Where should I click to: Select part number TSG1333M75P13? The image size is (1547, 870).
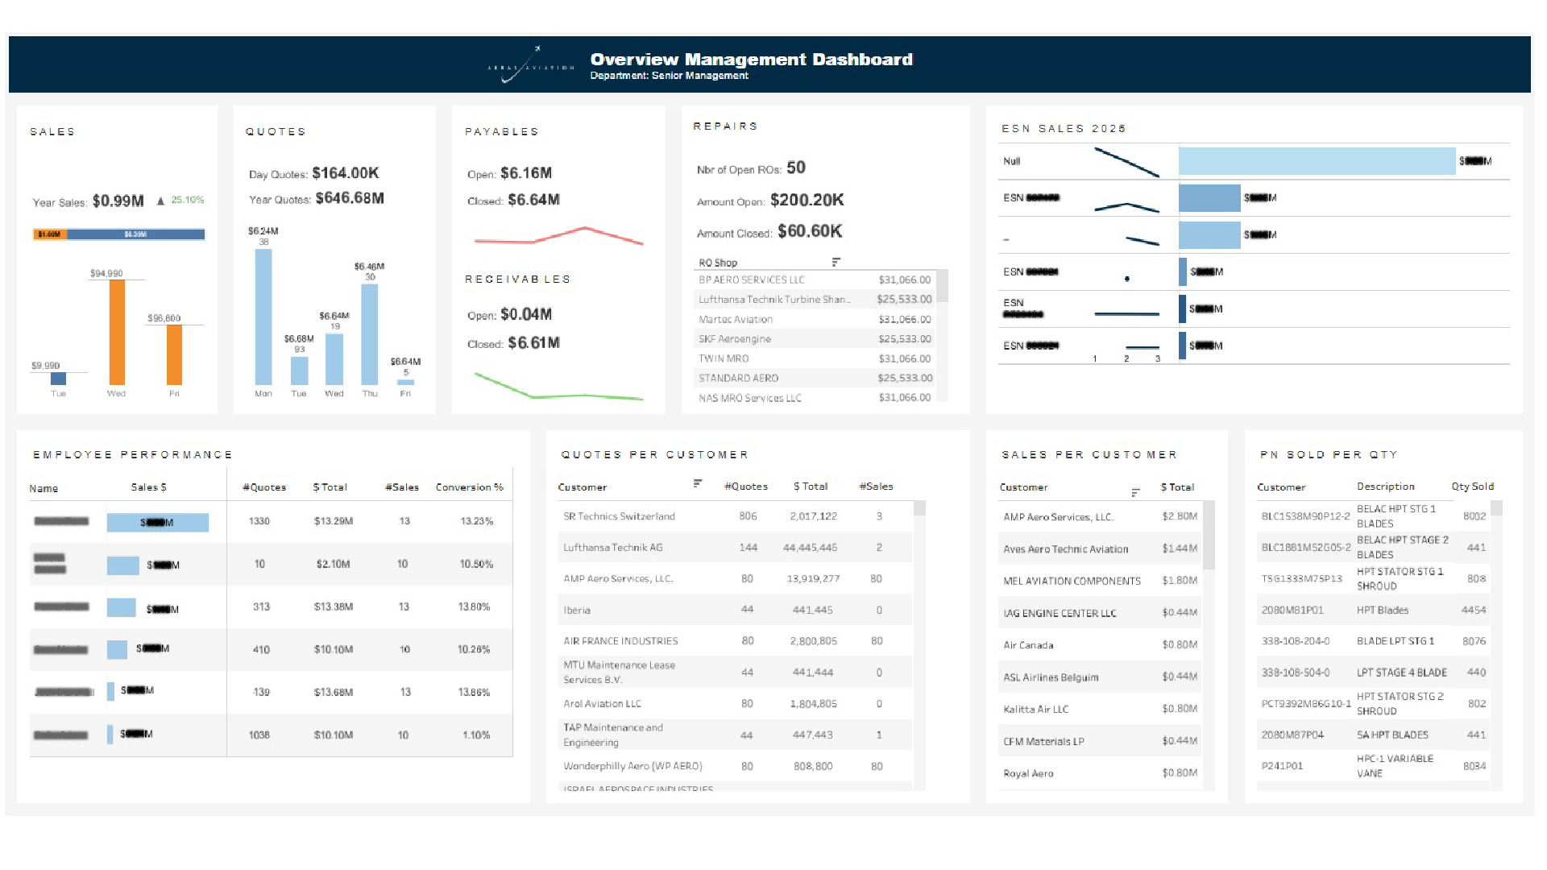point(1302,578)
